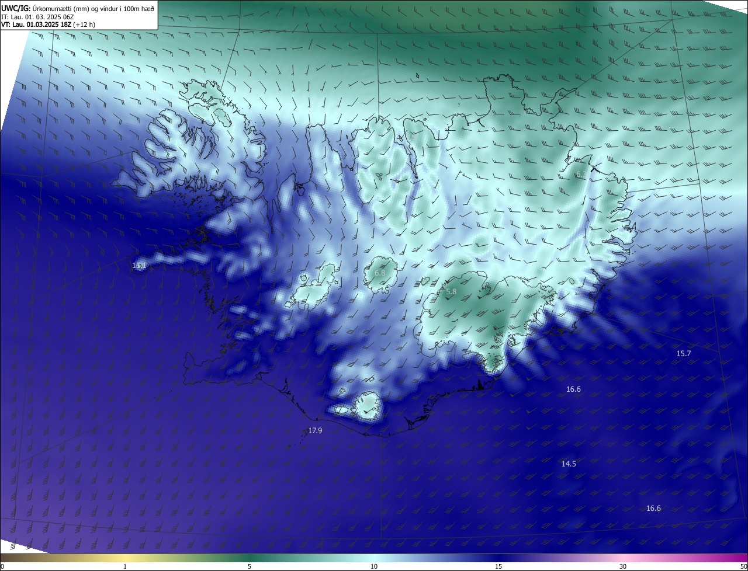
Task: Click the 17.9 value off the southwest coast
Action: [315, 430]
